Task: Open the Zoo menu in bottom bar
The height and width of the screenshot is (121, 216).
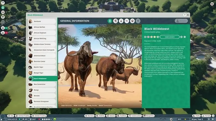Action: [11, 116]
